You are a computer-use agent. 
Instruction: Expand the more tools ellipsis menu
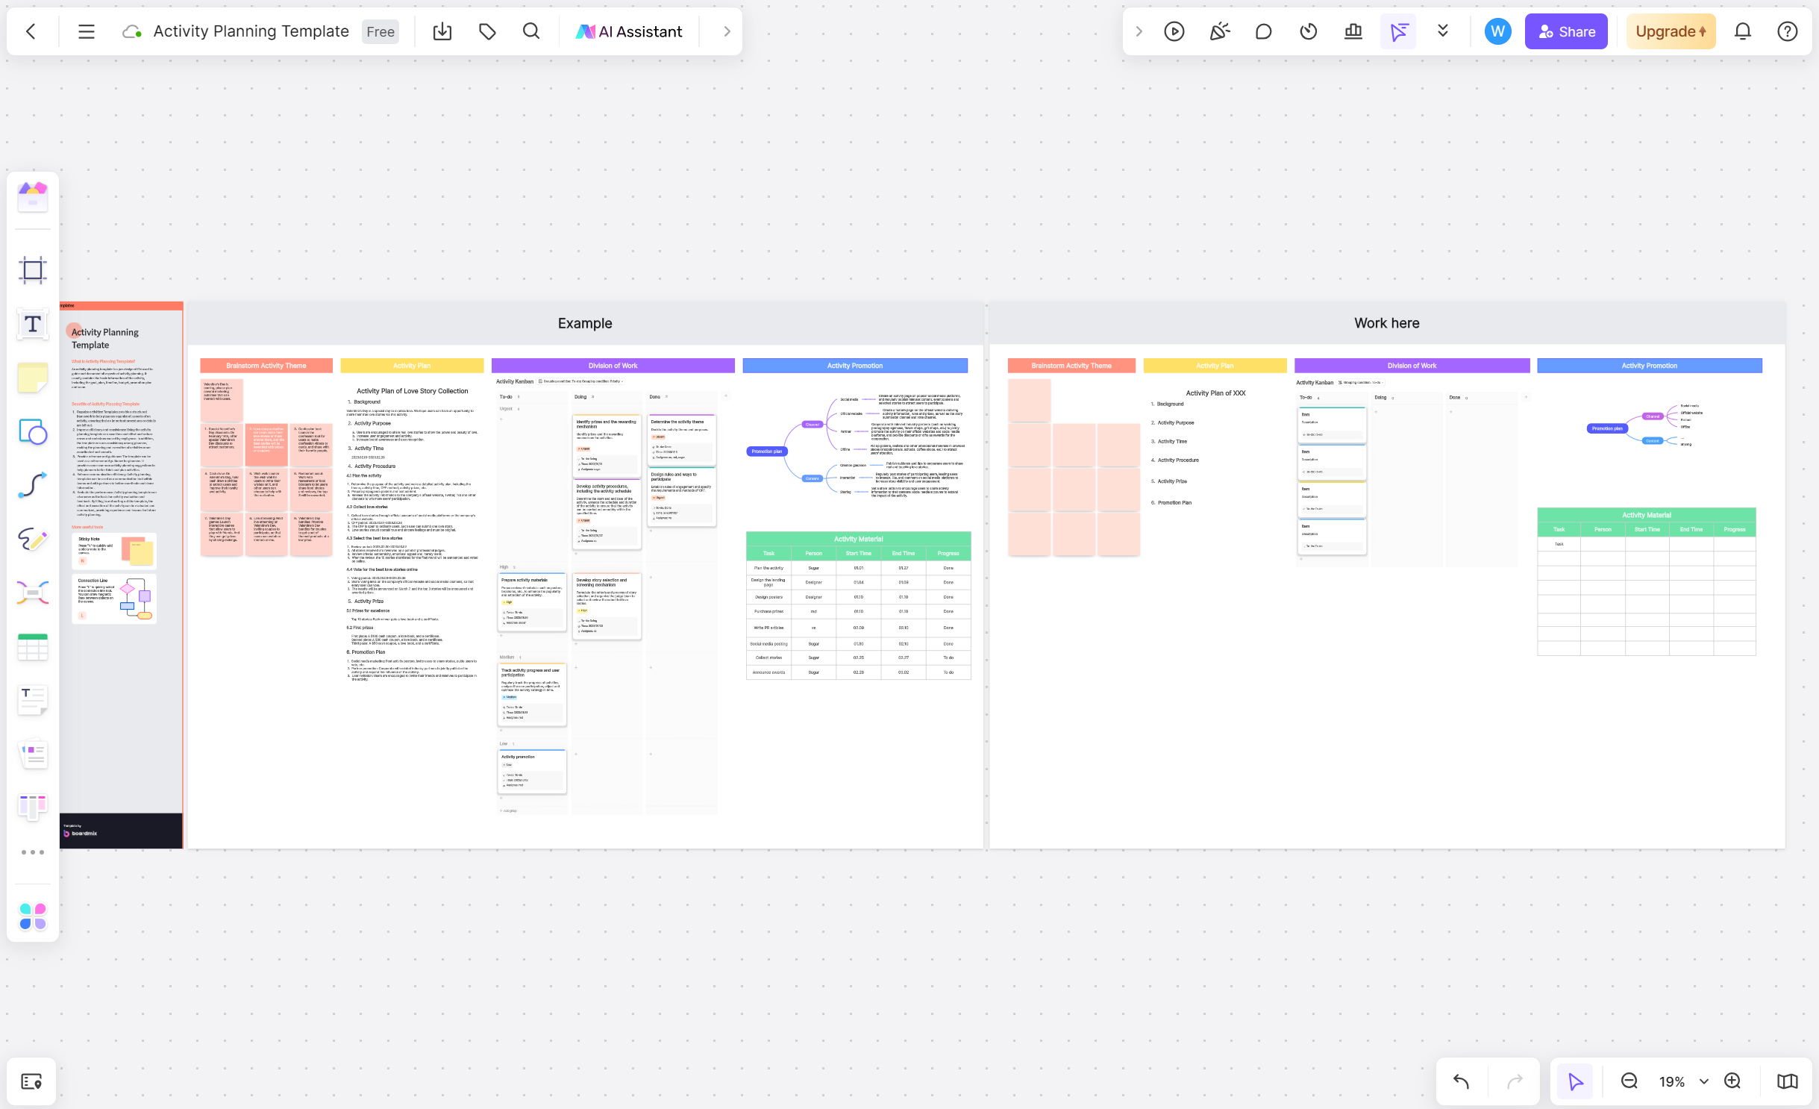[32, 851]
